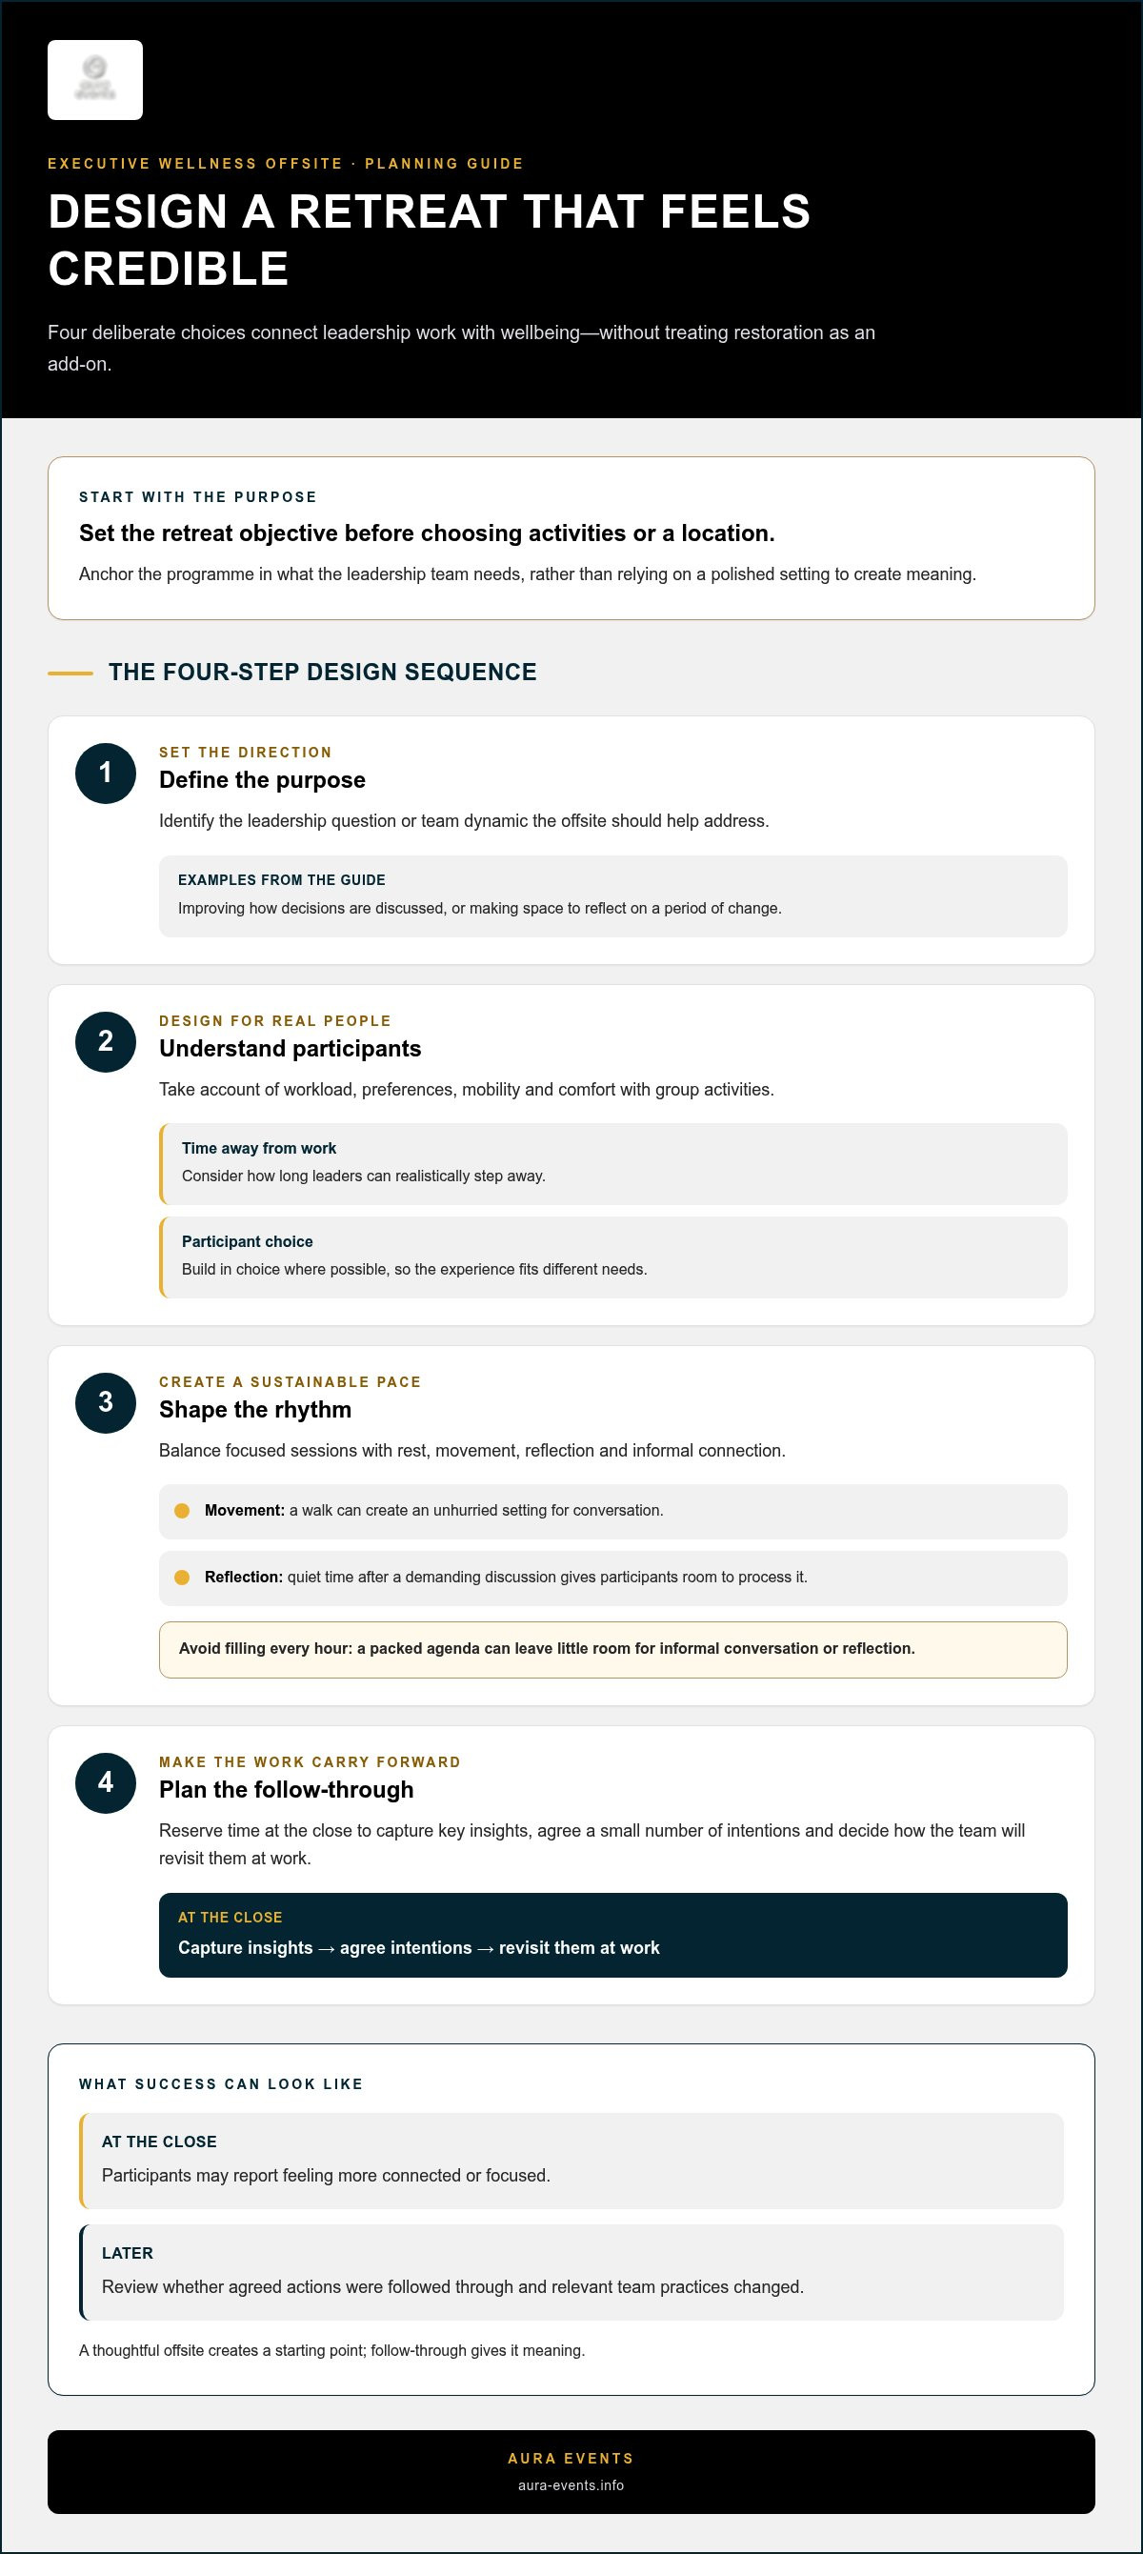
Task: Click the 'Plan the follow-through' heading
Action: pyautogui.click(x=287, y=1790)
